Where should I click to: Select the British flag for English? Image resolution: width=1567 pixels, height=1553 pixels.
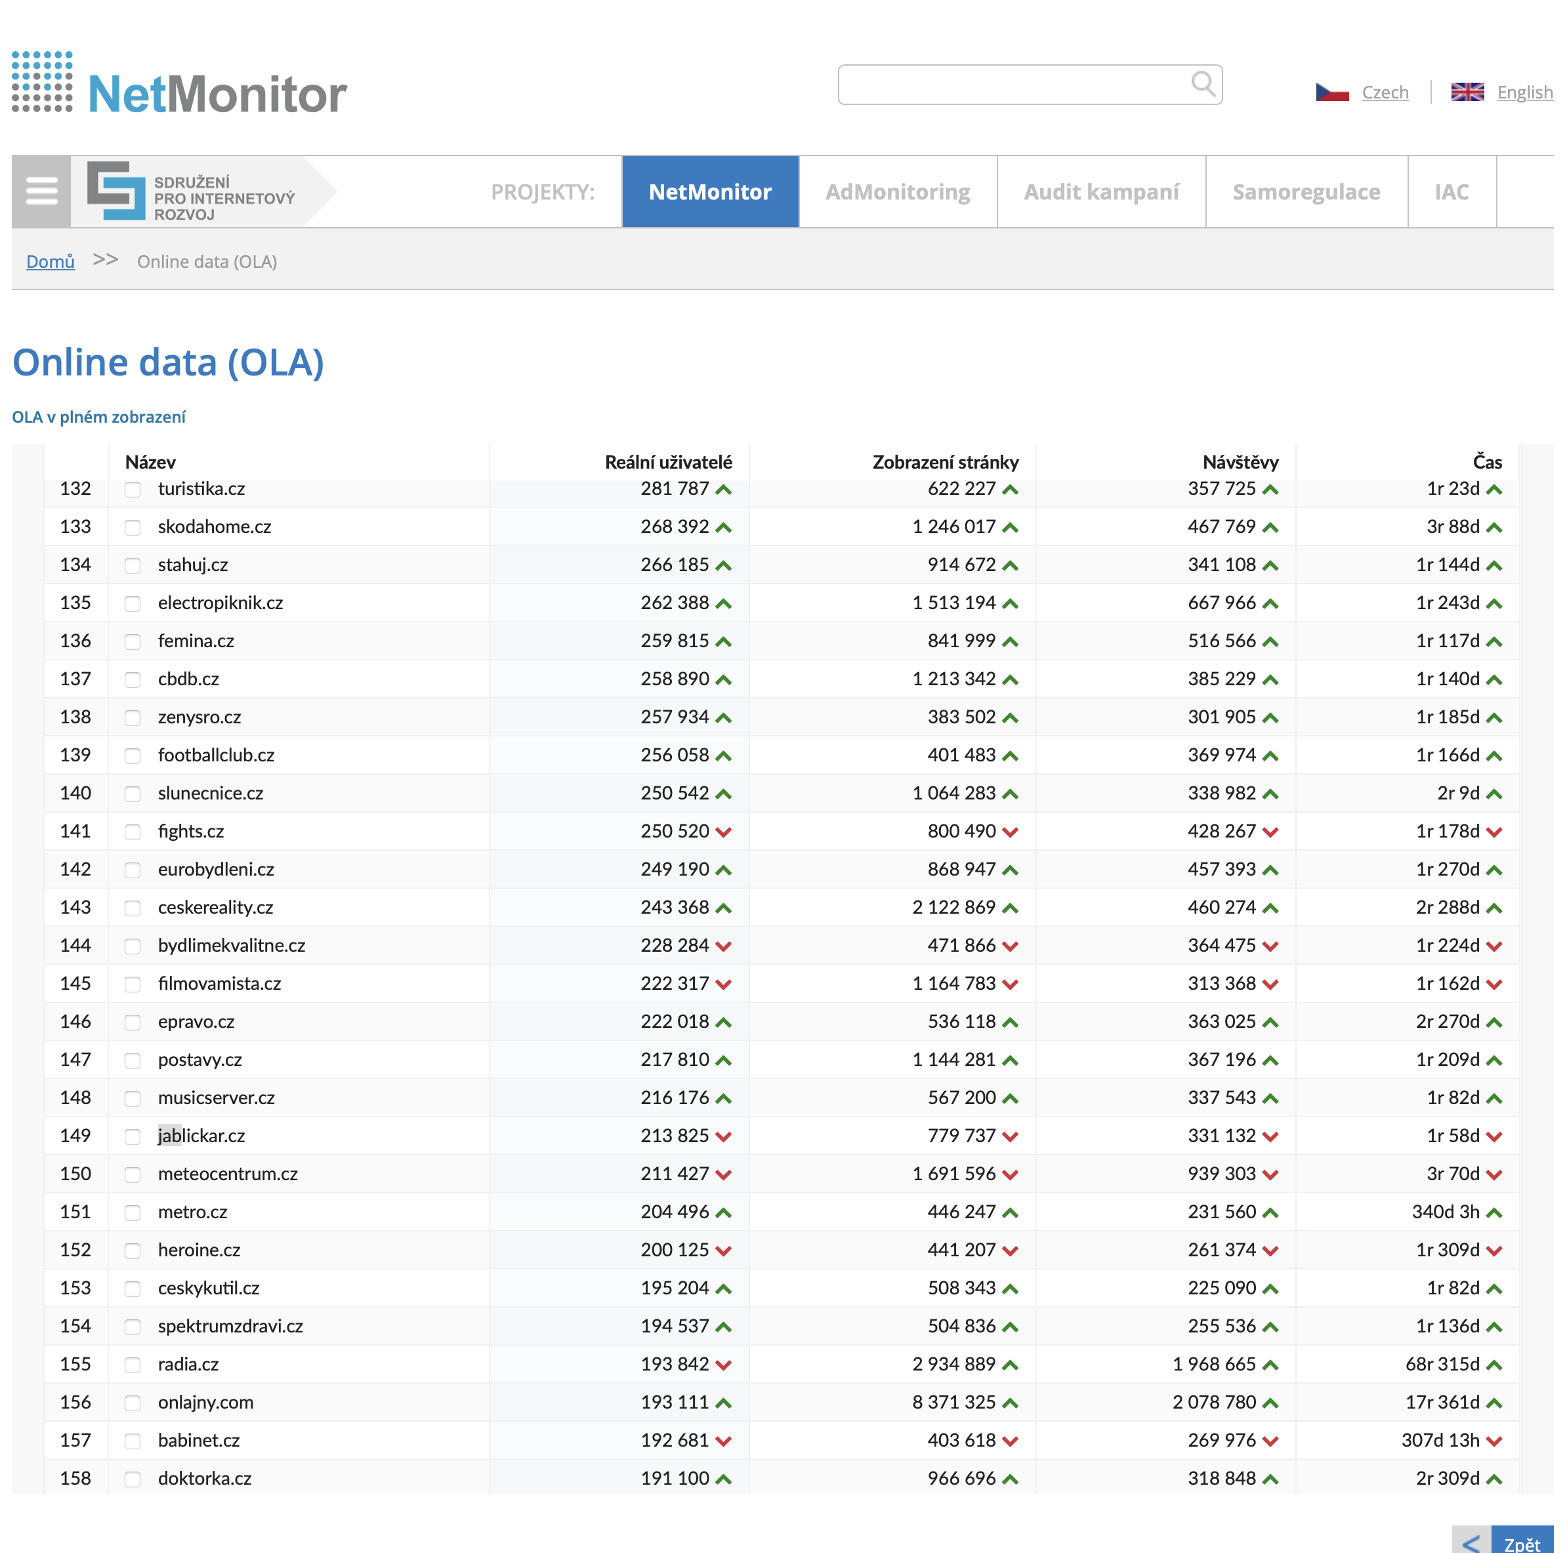pos(1468,92)
